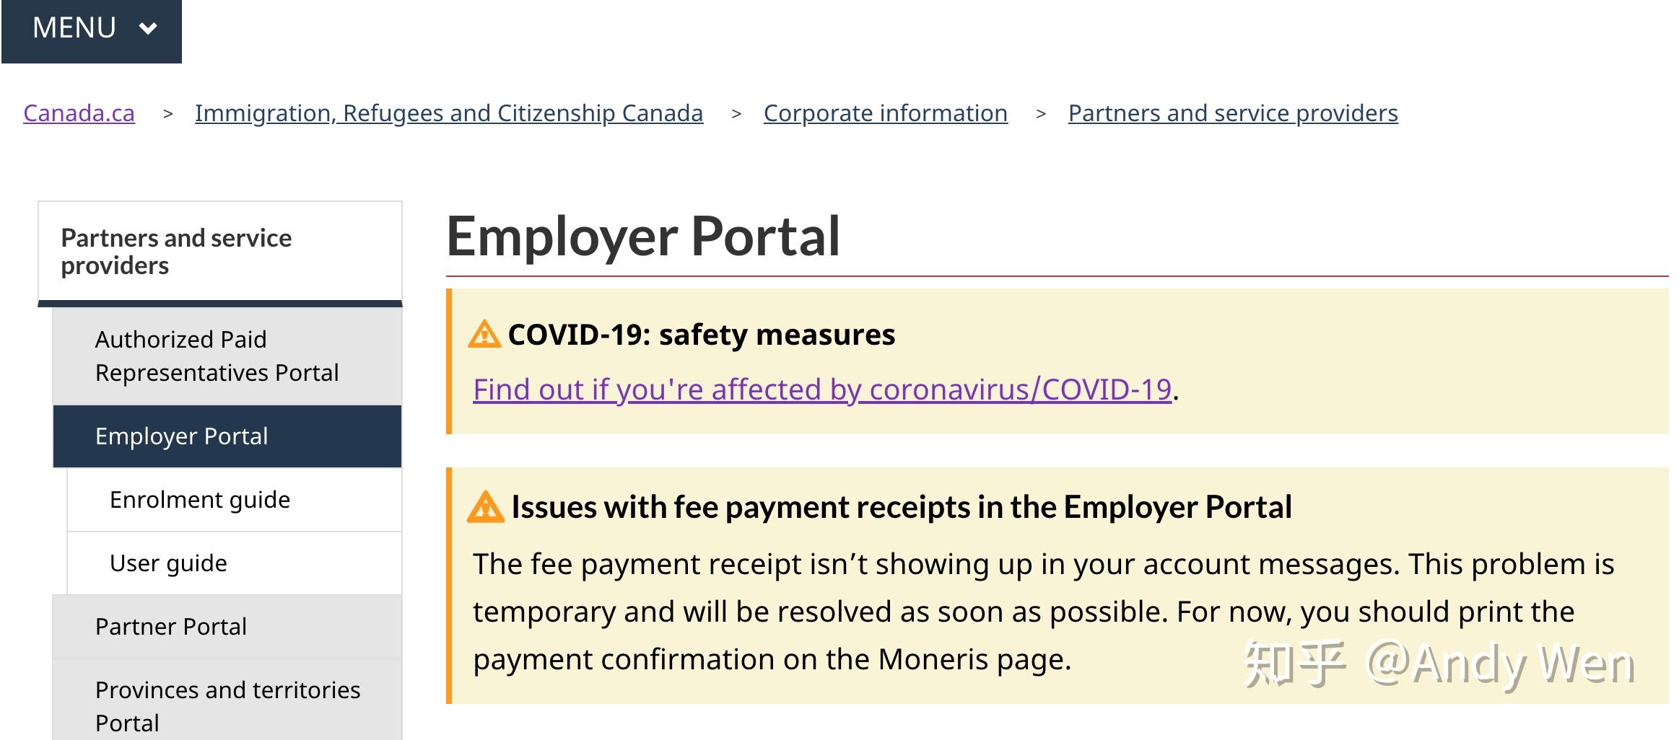Image resolution: width=1679 pixels, height=740 pixels.
Task: Select Partners and service providers sidebar heading
Action: [x=176, y=252]
